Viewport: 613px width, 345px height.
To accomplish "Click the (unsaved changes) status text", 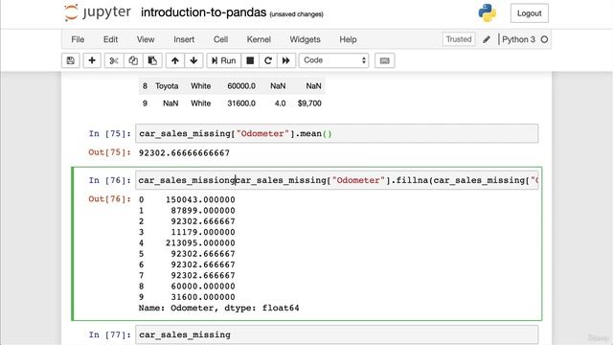I will (296, 14).
